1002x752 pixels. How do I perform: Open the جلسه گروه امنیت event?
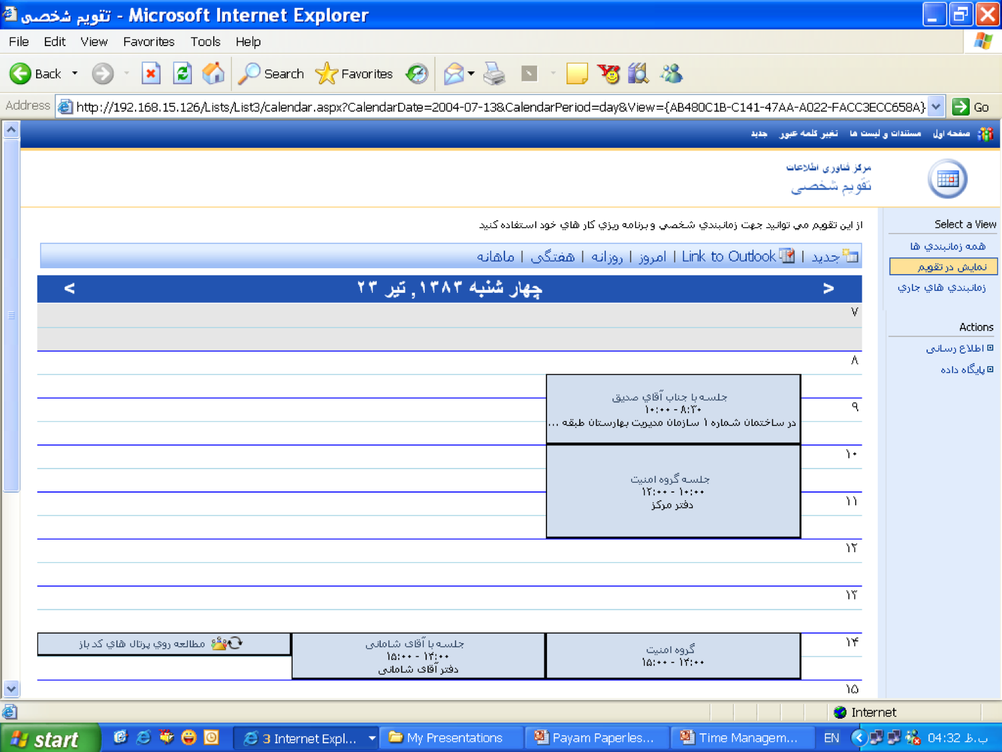coord(673,491)
